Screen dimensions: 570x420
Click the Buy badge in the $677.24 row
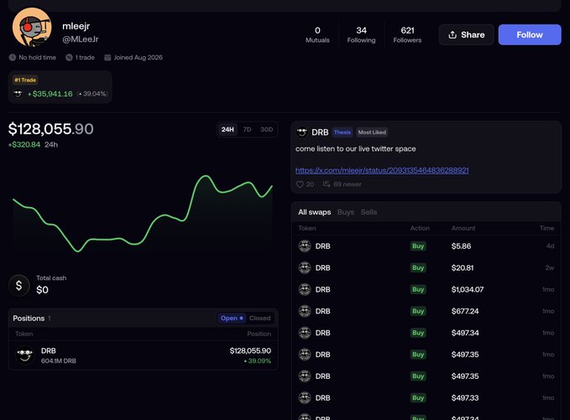pos(418,311)
